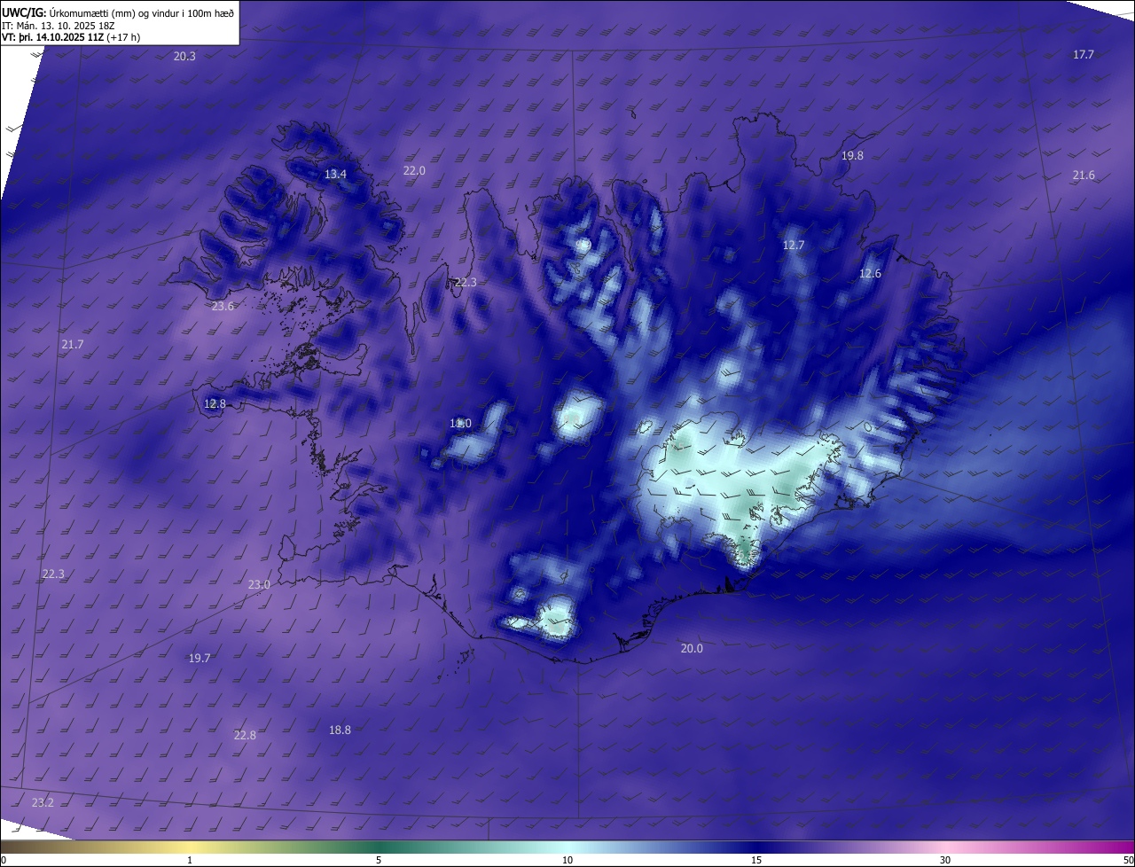Click the 17.7 value label
The width and height of the screenshot is (1135, 867).
click(1084, 54)
